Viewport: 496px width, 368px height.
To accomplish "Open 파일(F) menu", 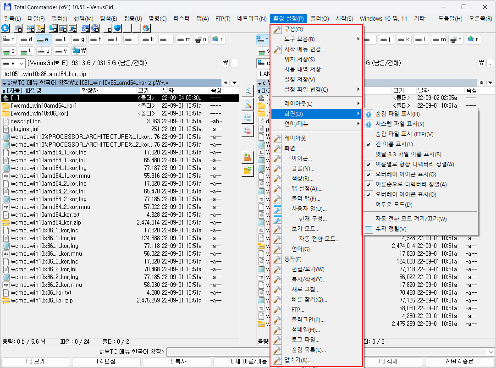I will pyautogui.click(x=36, y=19).
